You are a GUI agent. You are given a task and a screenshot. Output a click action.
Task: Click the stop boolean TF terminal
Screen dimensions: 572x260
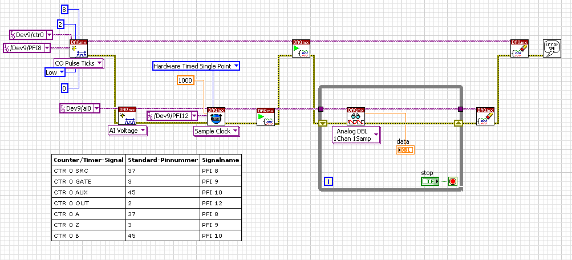click(x=430, y=181)
